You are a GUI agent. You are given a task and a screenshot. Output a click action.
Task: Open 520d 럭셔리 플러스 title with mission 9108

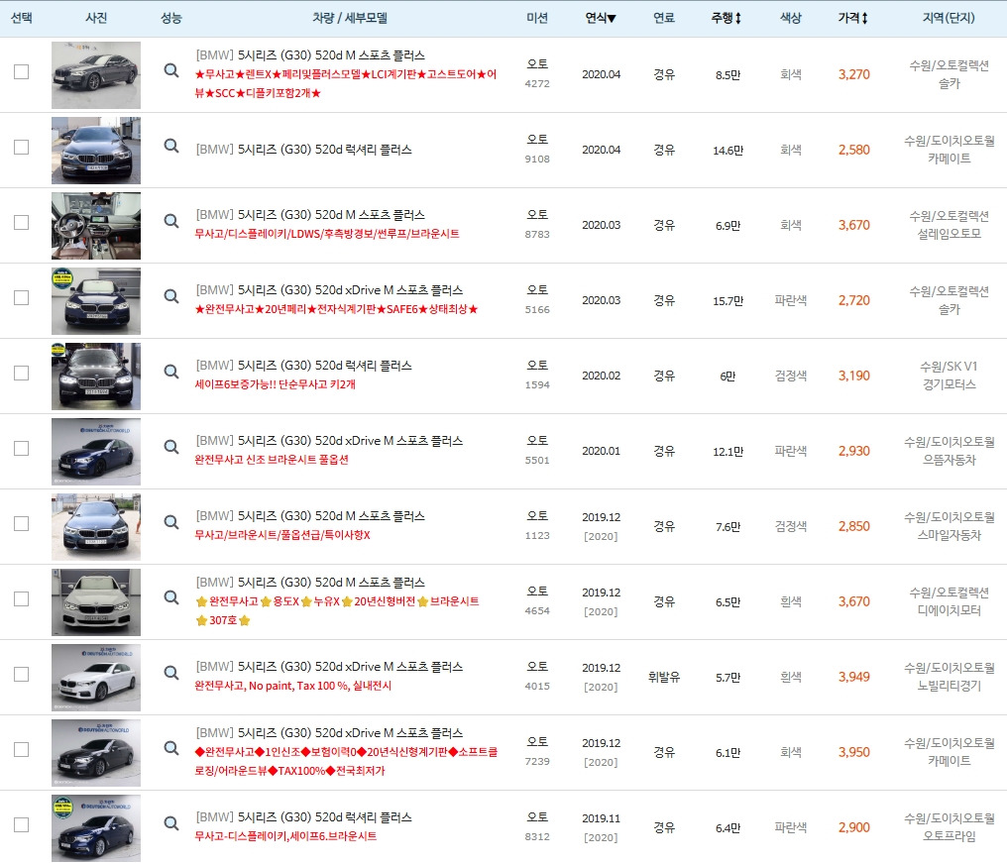coord(303,149)
